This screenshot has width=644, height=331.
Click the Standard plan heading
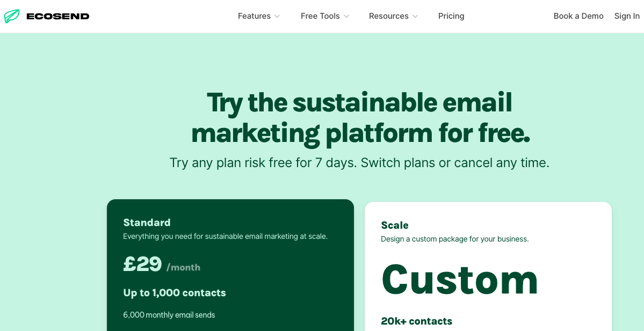pos(147,222)
